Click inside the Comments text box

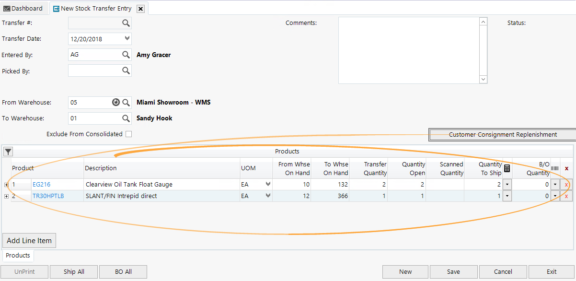tap(410, 50)
